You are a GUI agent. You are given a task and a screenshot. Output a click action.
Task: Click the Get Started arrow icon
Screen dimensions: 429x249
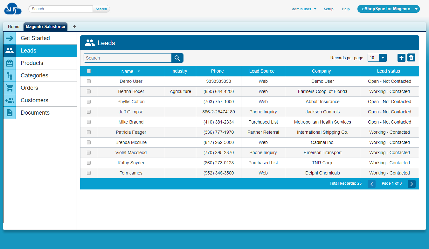pos(10,38)
